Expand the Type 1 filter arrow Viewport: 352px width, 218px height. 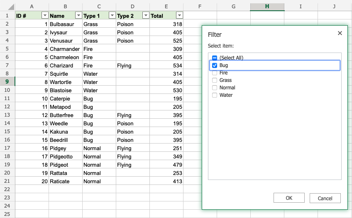pyautogui.click(x=112, y=15)
